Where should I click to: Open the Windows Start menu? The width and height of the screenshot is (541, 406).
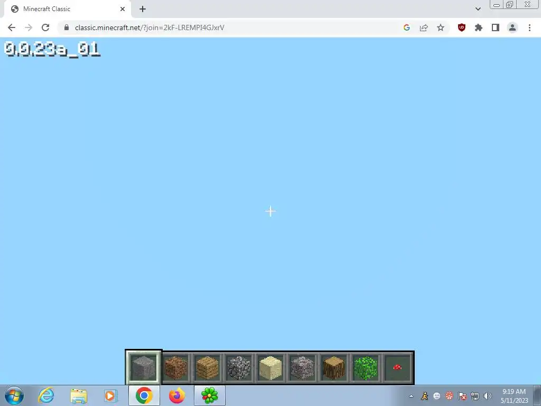pos(14,395)
